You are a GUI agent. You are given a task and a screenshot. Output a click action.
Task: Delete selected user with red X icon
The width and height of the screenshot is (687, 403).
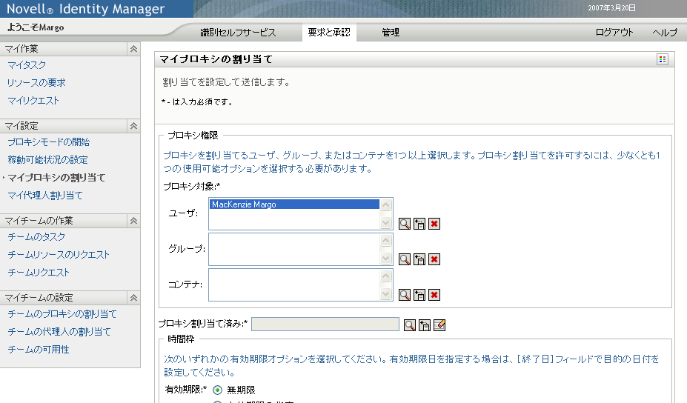click(434, 224)
